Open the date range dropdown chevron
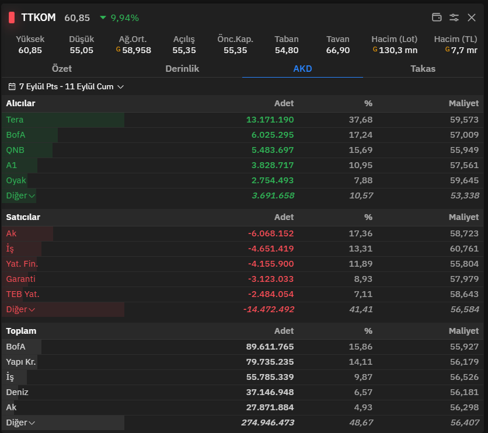The image size is (488, 433). point(121,87)
